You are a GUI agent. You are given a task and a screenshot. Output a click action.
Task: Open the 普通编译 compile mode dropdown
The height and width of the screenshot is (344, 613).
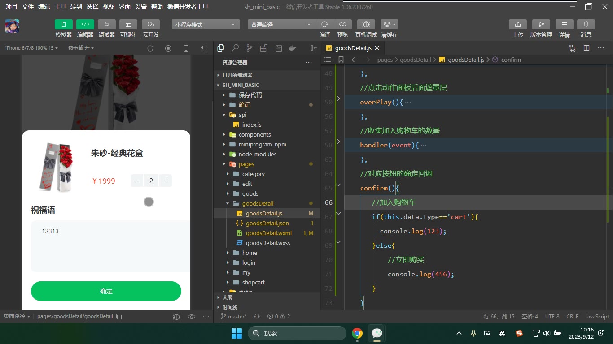coord(281,25)
